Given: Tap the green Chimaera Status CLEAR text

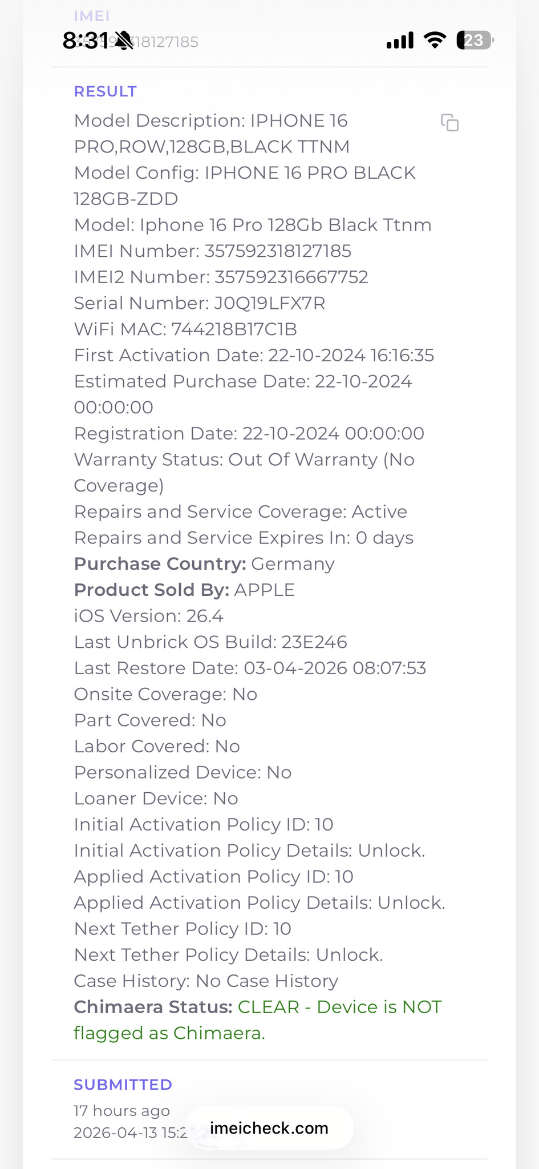Looking at the screenshot, I should tap(339, 1007).
